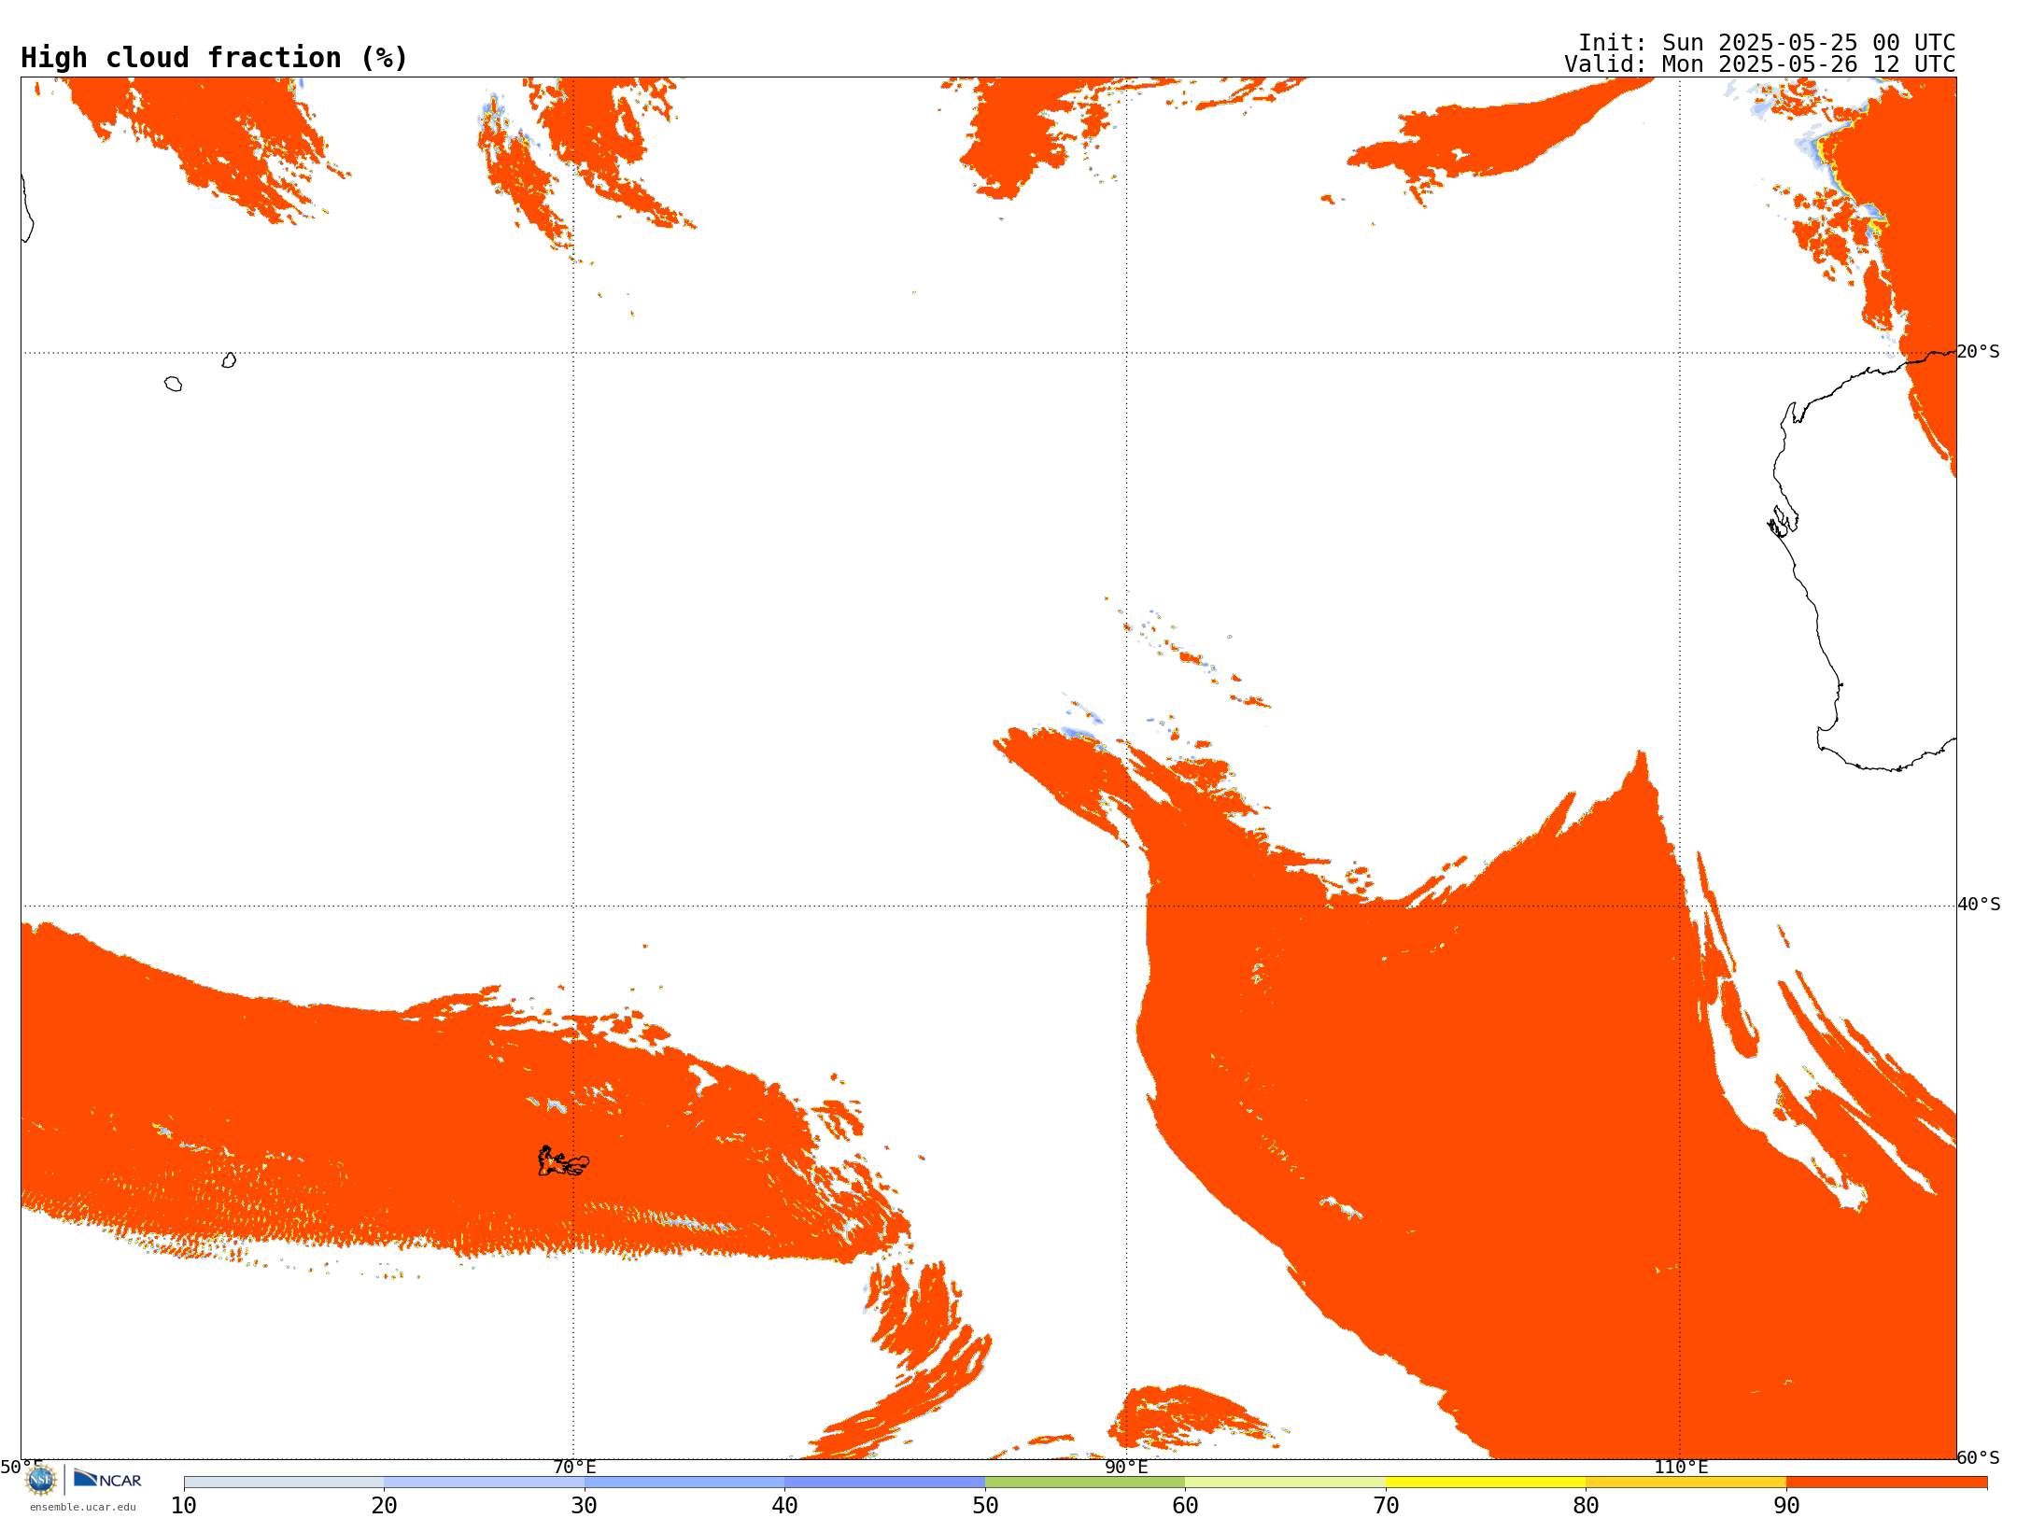Click the Réunion island outline
2017x1518 pixels.
coord(174,384)
